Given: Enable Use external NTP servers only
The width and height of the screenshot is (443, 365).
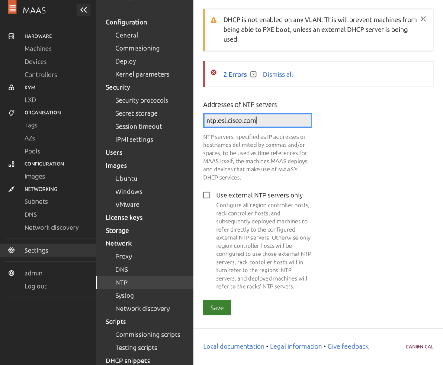Looking at the screenshot, I should pos(206,195).
